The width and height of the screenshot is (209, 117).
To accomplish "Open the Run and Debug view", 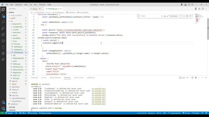I will [3, 28].
